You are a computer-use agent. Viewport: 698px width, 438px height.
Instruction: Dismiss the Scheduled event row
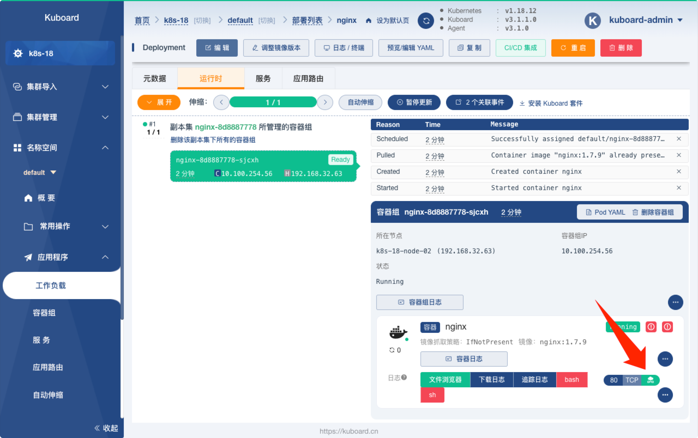[x=679, y=139]
